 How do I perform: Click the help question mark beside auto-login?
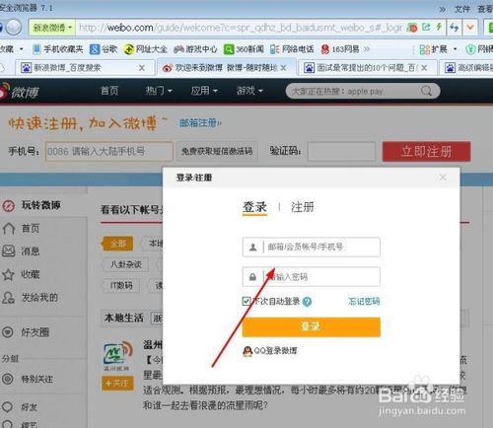[307, 302]
